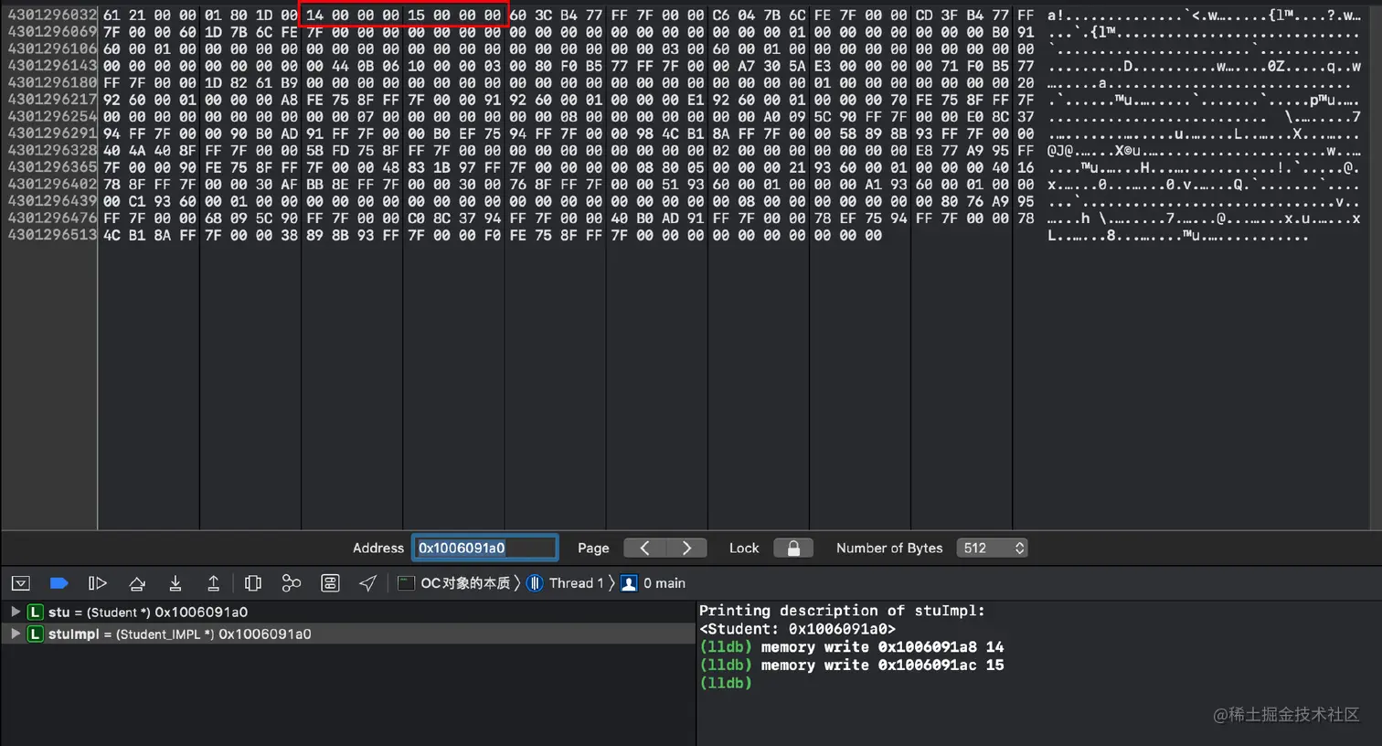Open the Debug View Hierarchy

pyautogui.click(x=253, y=583)
